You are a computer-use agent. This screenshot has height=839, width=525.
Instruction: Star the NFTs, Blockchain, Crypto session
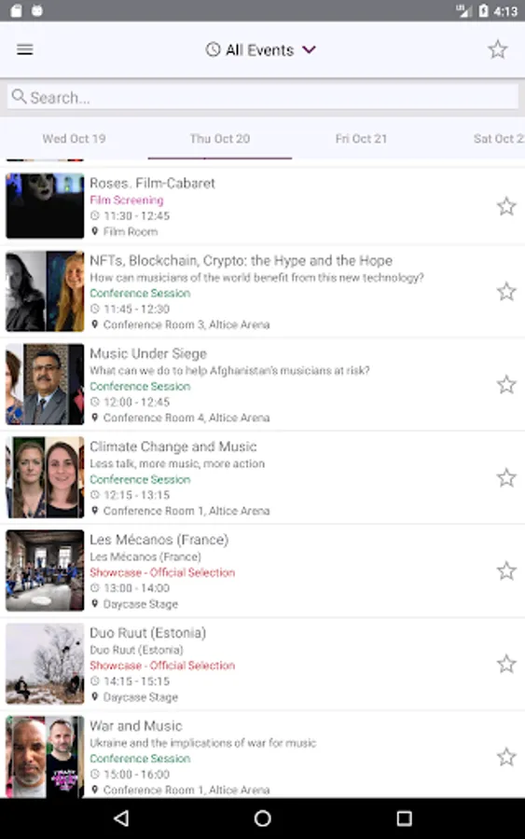506,292
